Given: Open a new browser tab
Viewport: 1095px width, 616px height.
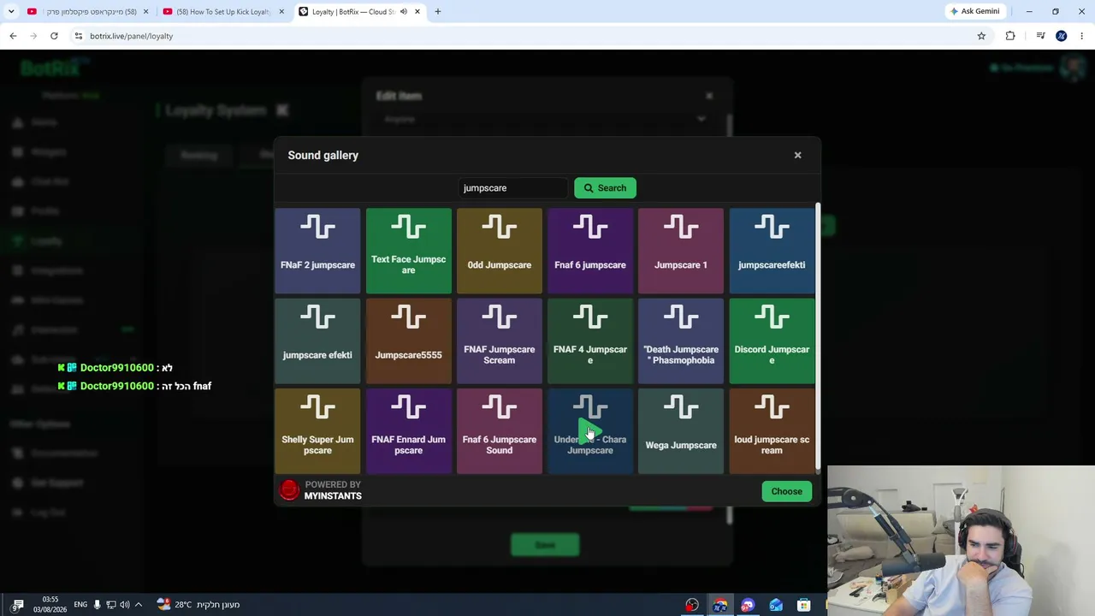Looking at the screenshot, I should [x=437, y=12].
